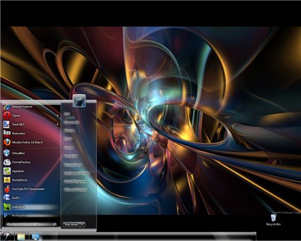
Task: Select the highlighted GreenBox entry
Action: point(31,207)
